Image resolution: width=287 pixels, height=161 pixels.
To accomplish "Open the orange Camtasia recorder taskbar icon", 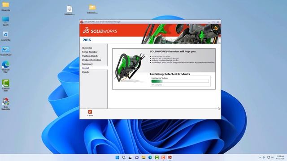I will click(x=163, y=157).
